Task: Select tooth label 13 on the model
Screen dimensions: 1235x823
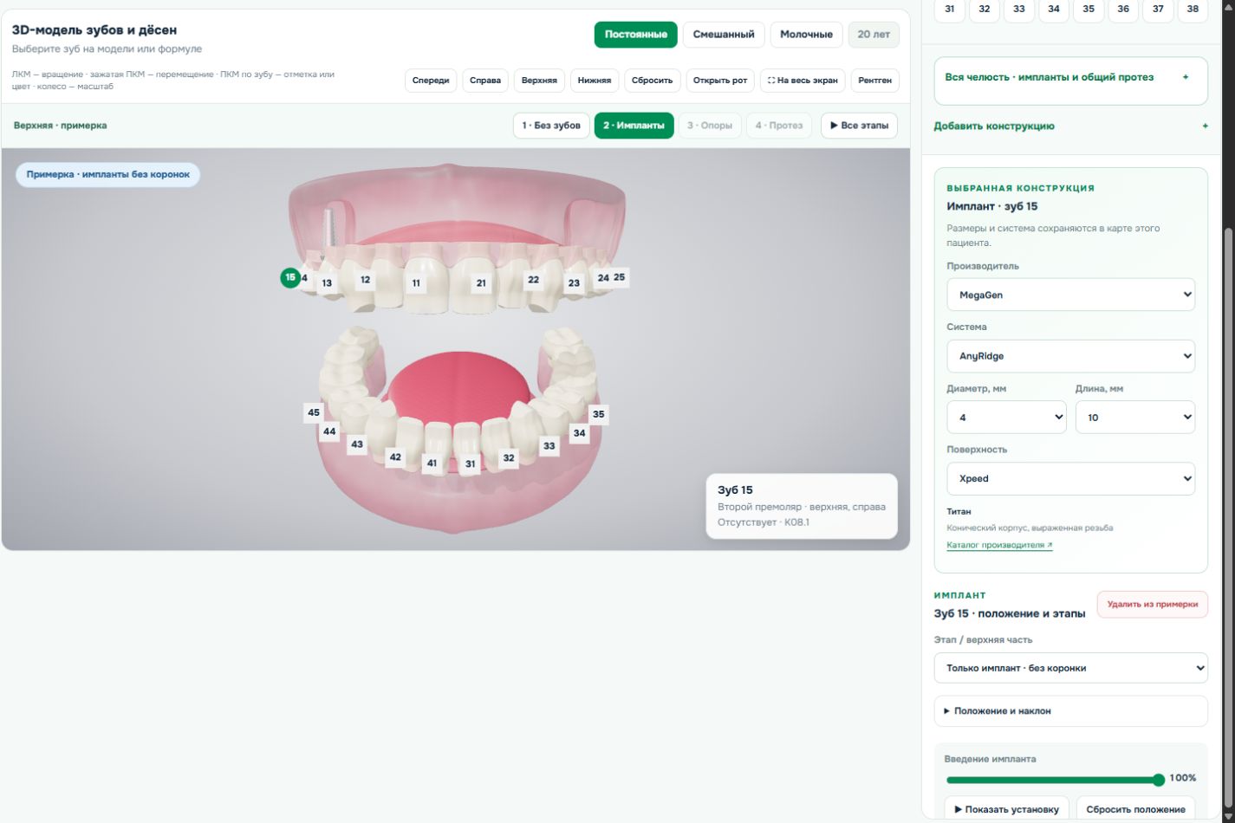Action: [327, 283]
